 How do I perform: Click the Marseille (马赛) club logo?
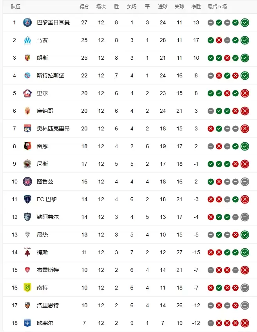pos(27,40)
